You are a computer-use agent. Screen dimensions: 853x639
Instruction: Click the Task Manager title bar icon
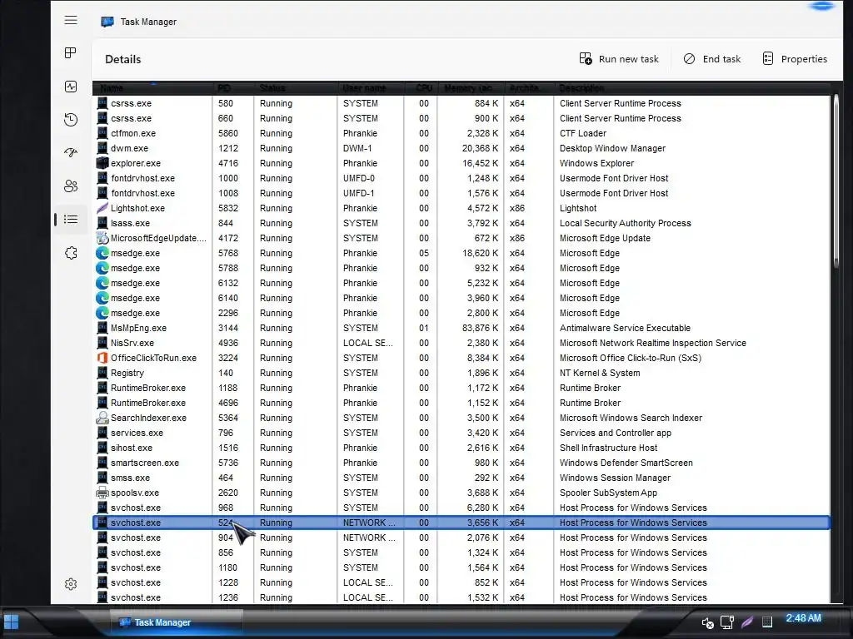click(x=107, y=22)
